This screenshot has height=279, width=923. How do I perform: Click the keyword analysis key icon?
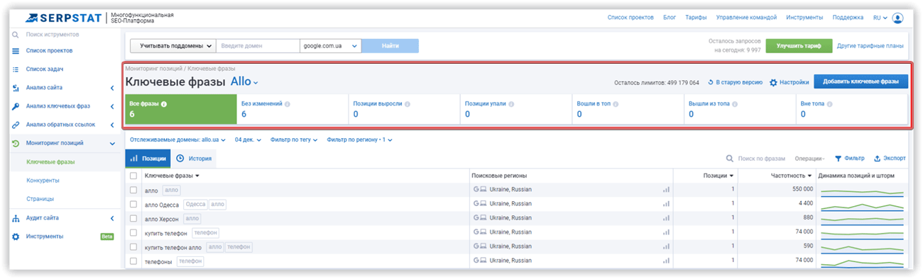[x=16, y=106]
